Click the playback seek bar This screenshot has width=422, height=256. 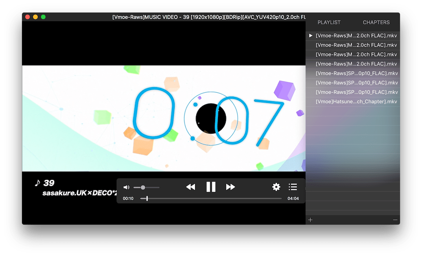(211, 199)
